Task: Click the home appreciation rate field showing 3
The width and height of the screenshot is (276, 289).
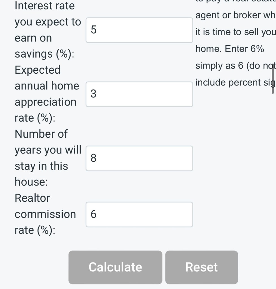Action: [x=139, y=94]
